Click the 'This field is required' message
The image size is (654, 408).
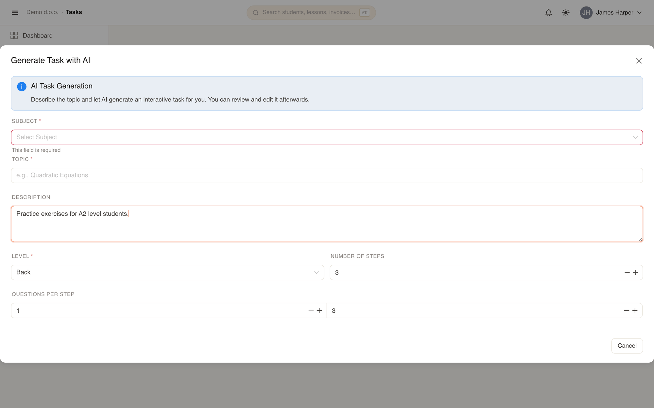pos(36,150)
